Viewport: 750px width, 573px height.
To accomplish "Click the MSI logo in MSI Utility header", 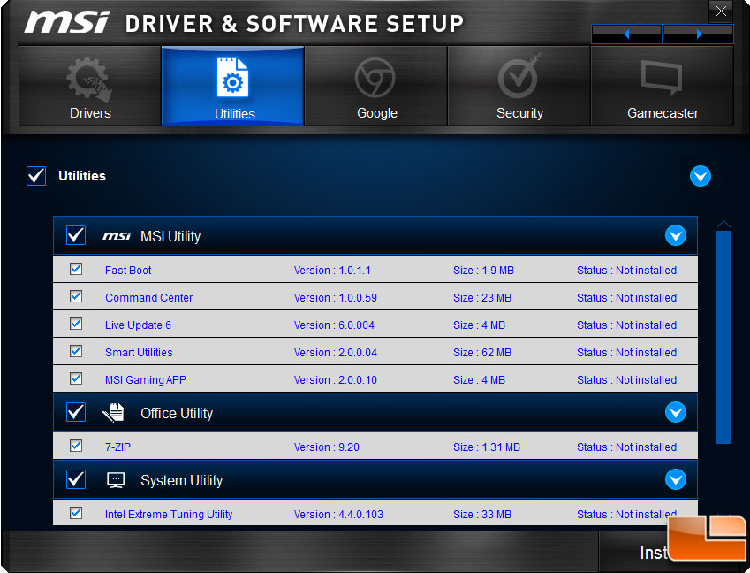I will [x=117, y=236].
